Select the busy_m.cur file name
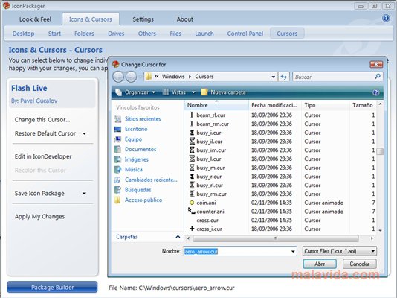The width and height of the screenshot is (397, 298). point(210,168)
